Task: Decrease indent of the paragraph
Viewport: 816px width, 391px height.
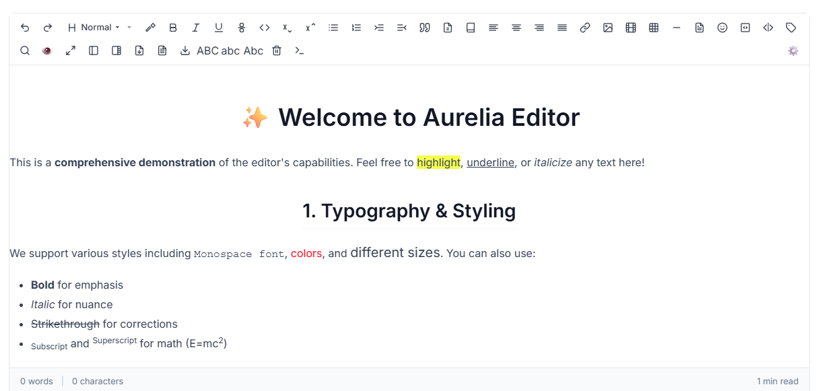Action: point(402,28)
